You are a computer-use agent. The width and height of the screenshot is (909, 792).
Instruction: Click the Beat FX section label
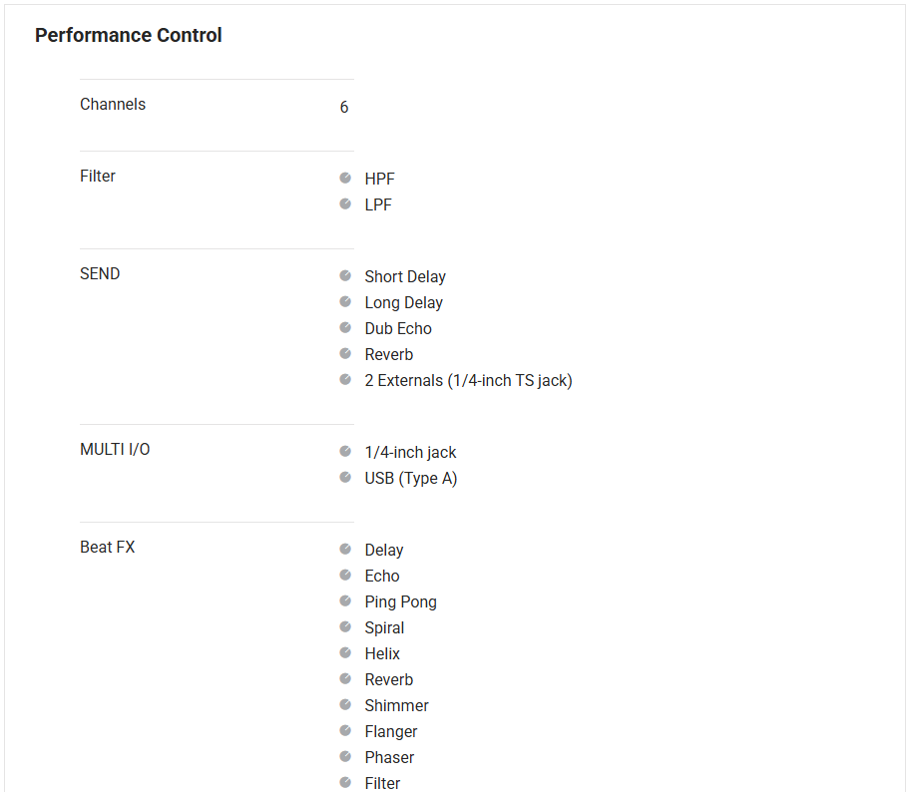click(x=107, y=548)
